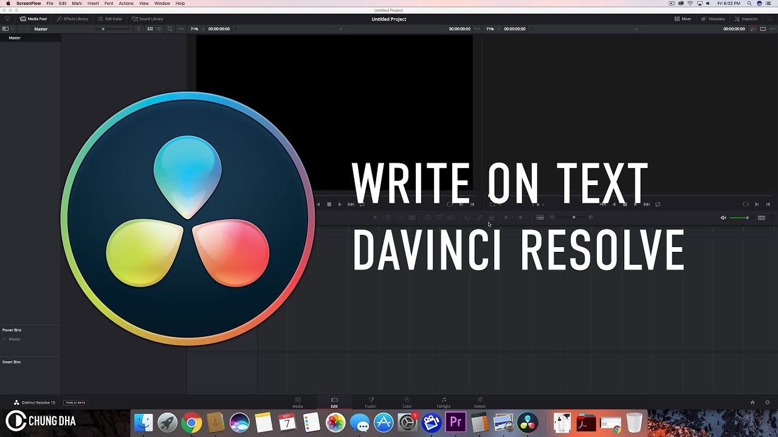
Task: Open the Effects Library panel
Action: [x=72, y=19]
